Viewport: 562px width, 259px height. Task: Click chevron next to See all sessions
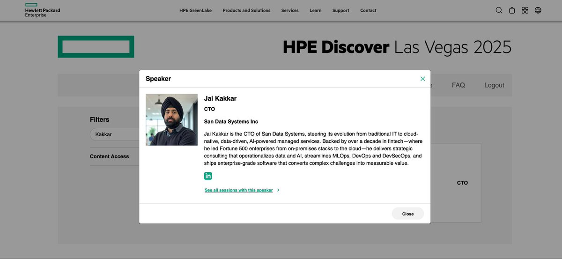click(278, 190)
